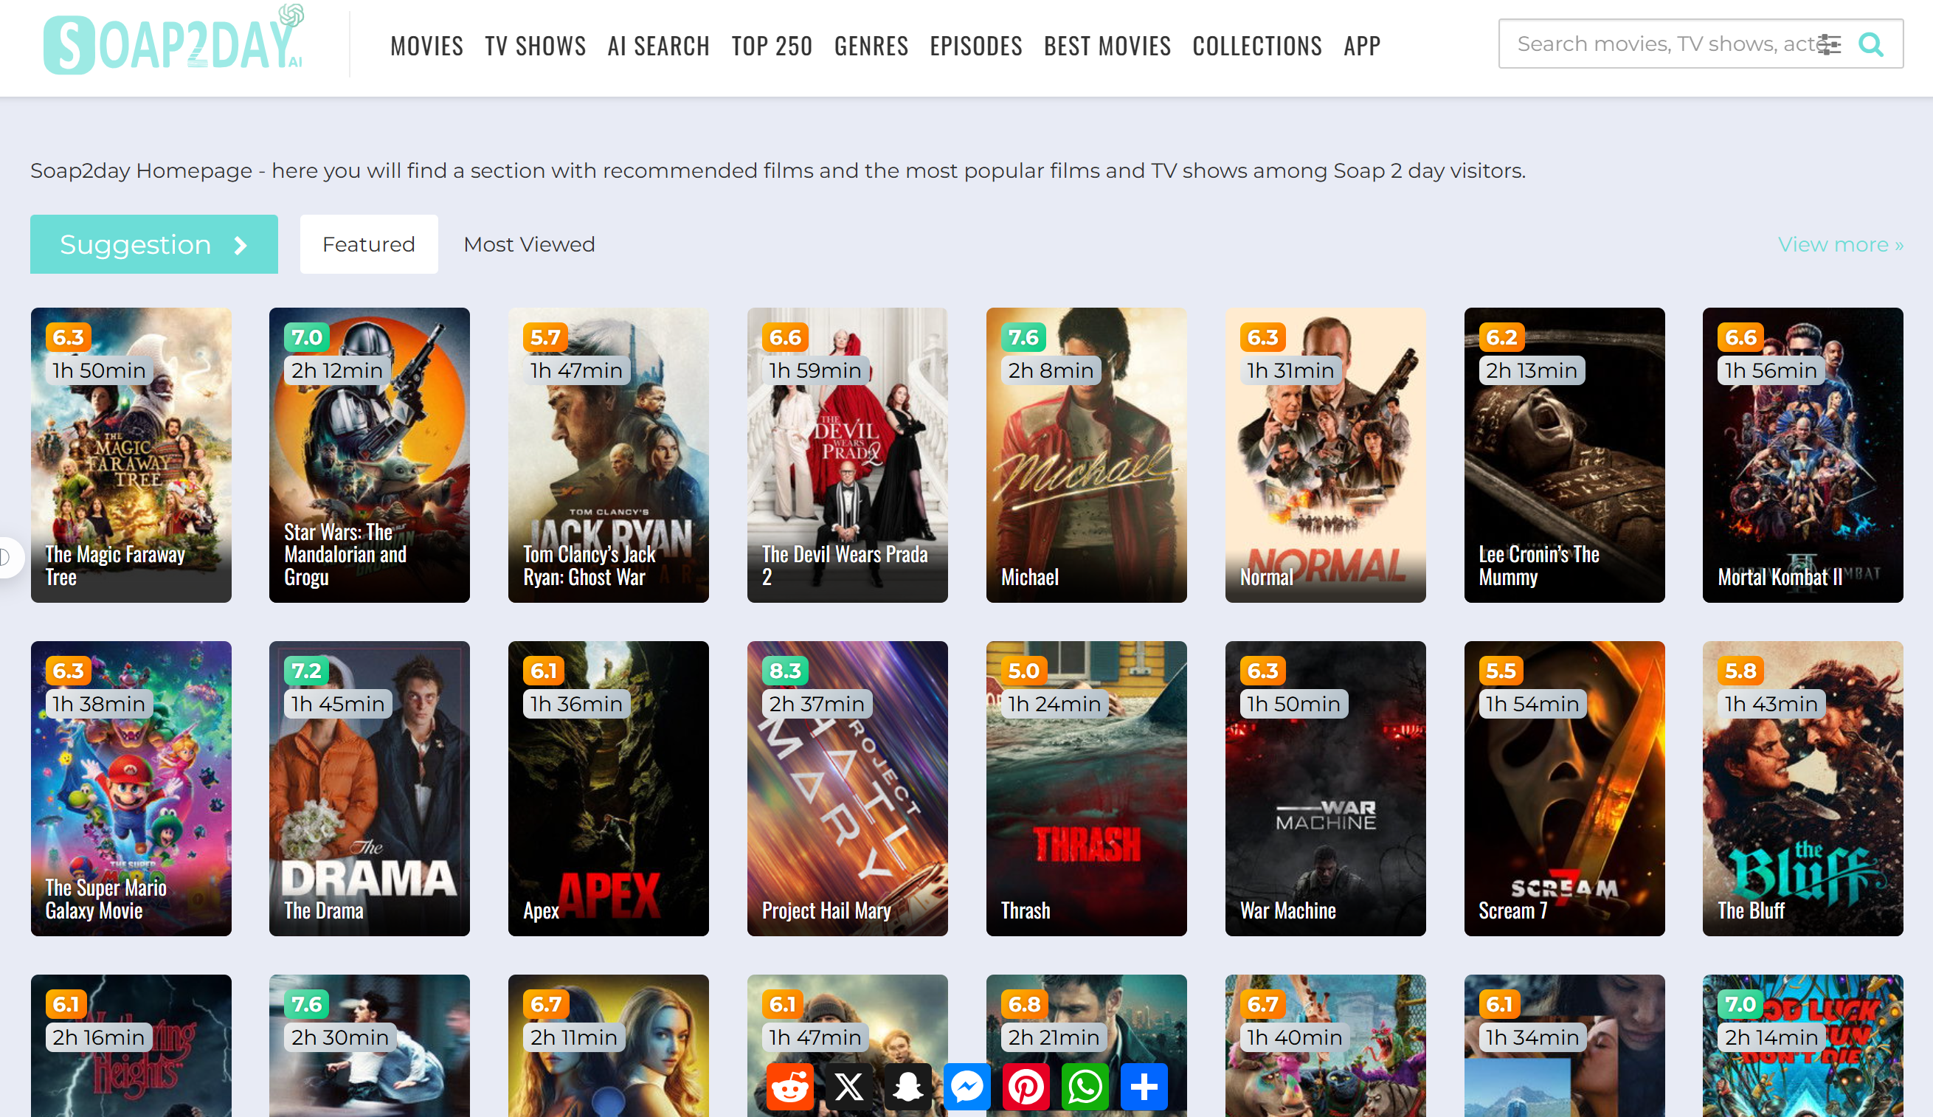Screen dimensions: 1933x1117
Task: Share page on Reddit
Action: pos(790,1086)
